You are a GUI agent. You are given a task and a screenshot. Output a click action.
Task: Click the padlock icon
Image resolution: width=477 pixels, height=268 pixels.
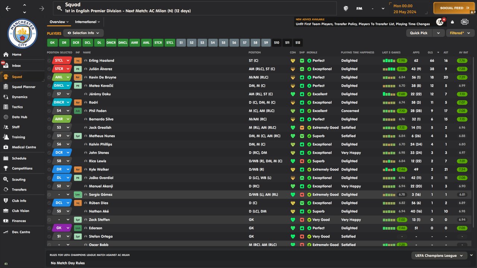452,22
